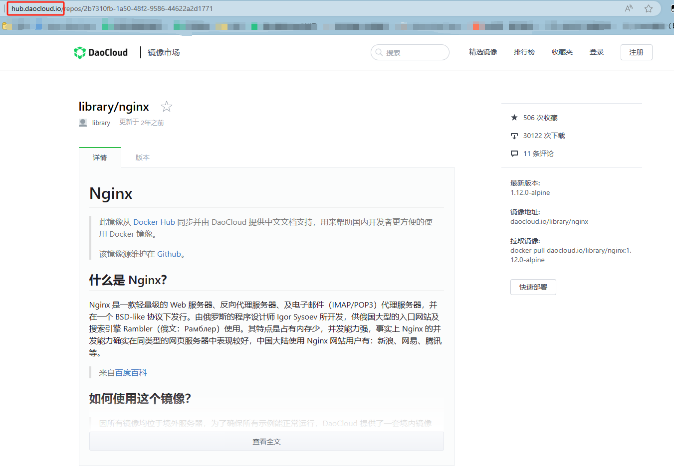The width and height of the screenshot is (674, 474).
Task: Click the 更新于 2年之前 text
Action: 142,122
